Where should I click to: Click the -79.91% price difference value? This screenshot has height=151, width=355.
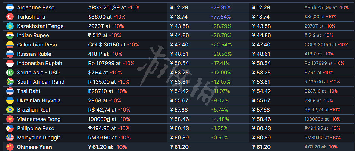[221, 7]
